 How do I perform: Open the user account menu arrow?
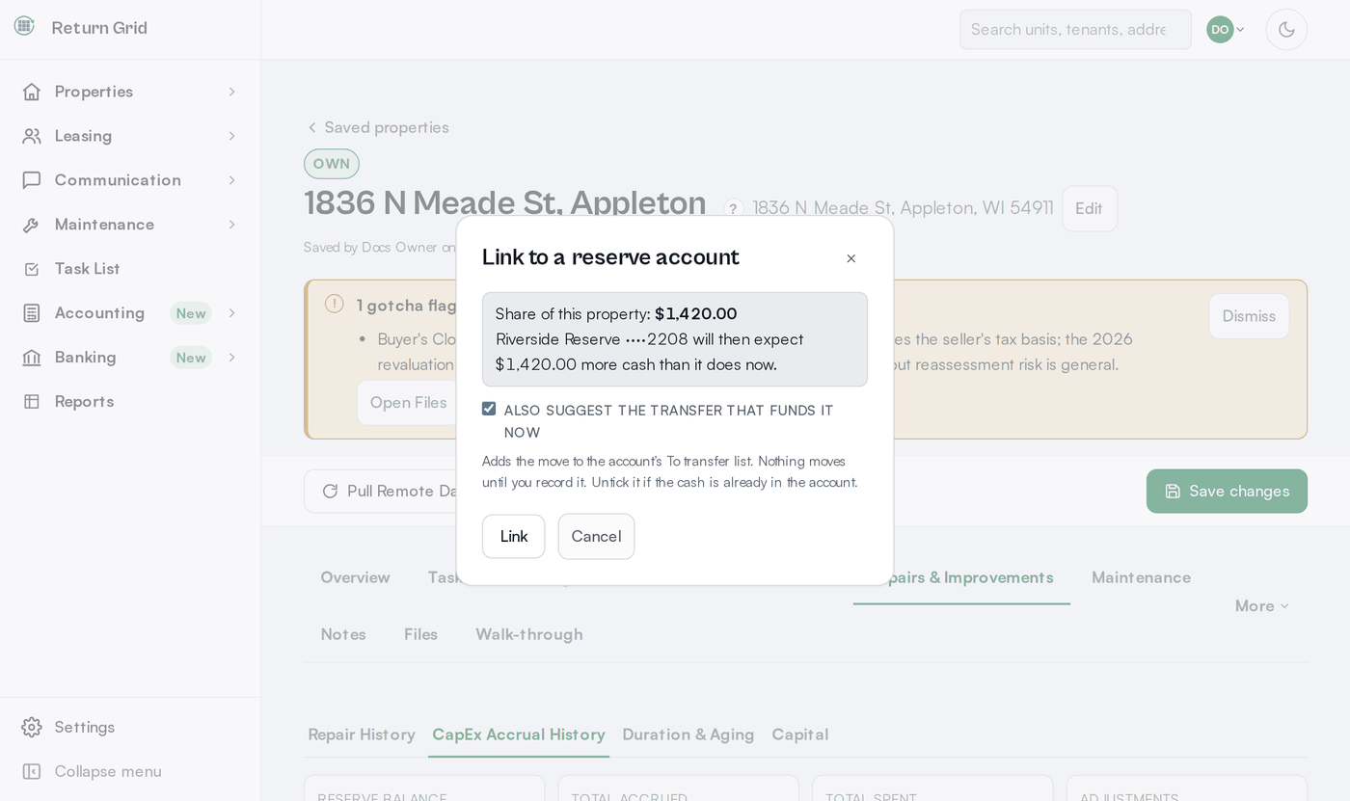1241,30
